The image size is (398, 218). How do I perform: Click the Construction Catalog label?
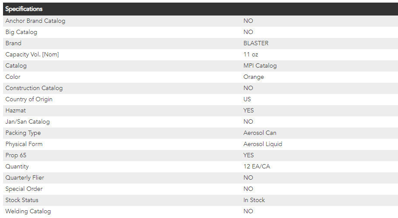pos(34,88)
